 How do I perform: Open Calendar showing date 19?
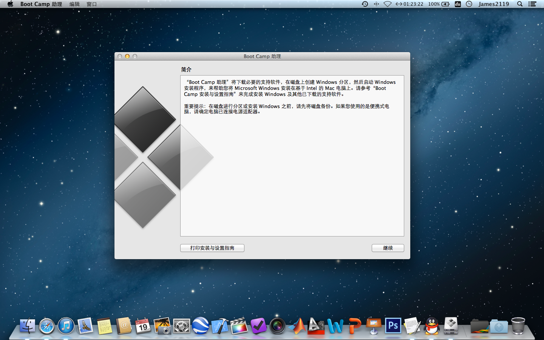(143, 326)
